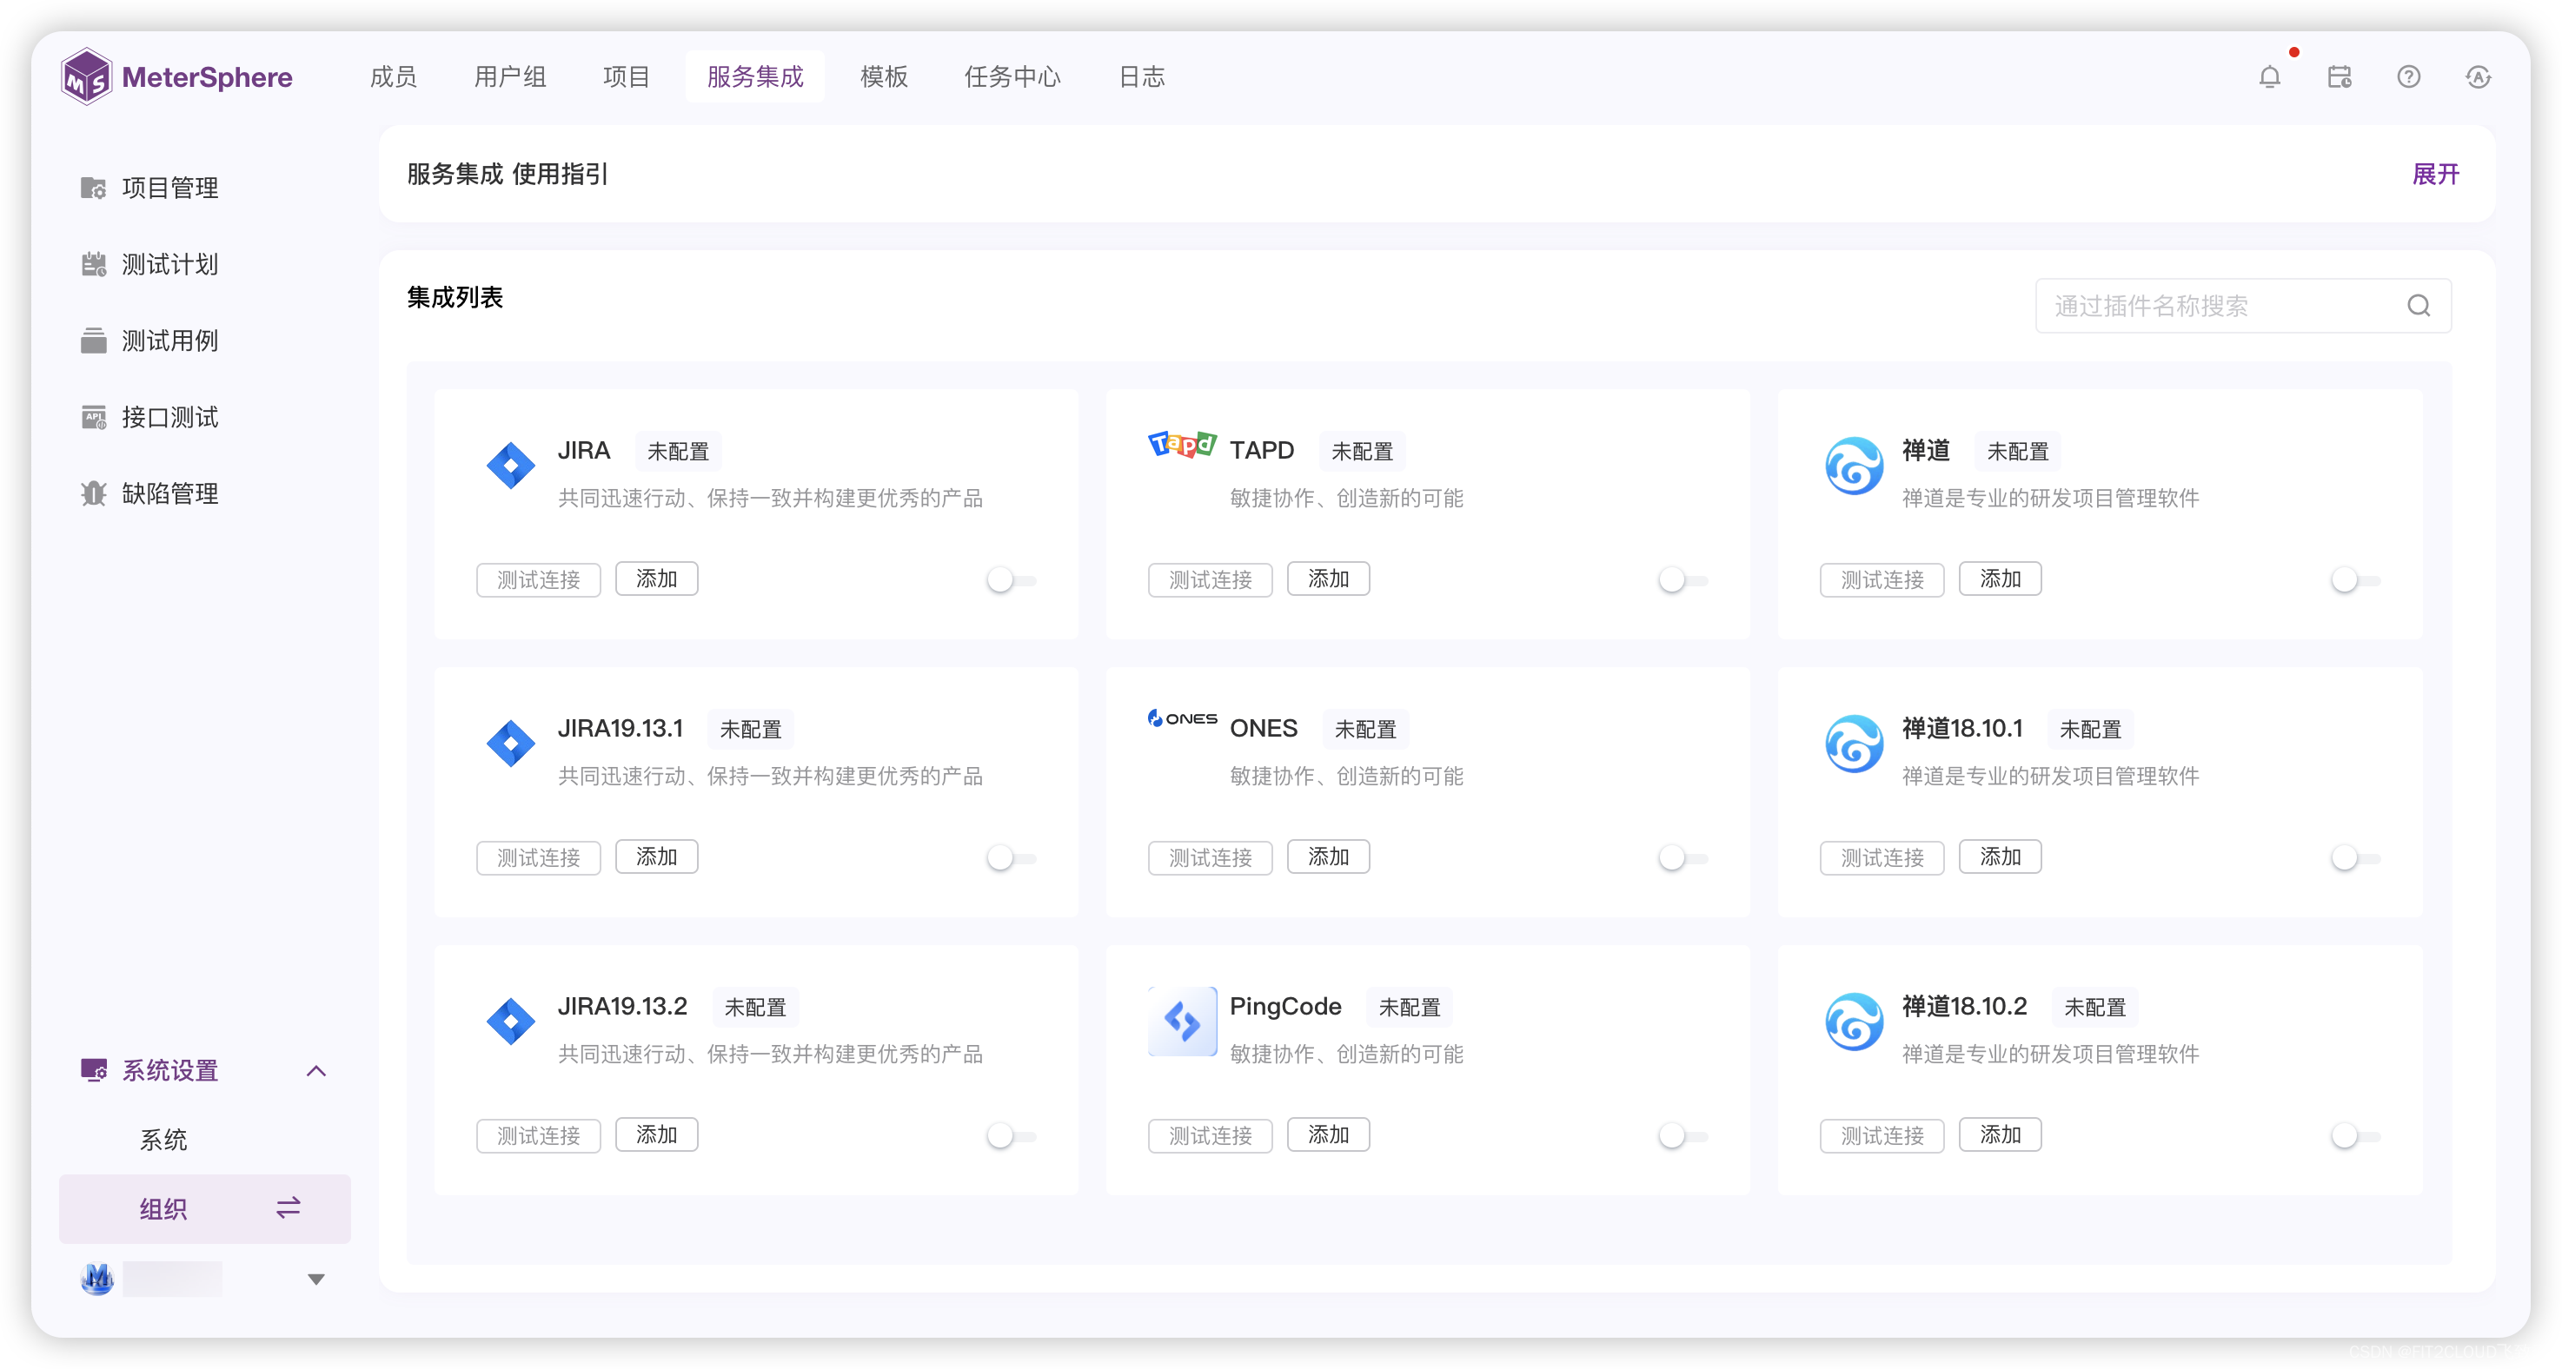Click the MeterSphere logo
The image size is (2562, 1369).
click(x=177, y=76)
